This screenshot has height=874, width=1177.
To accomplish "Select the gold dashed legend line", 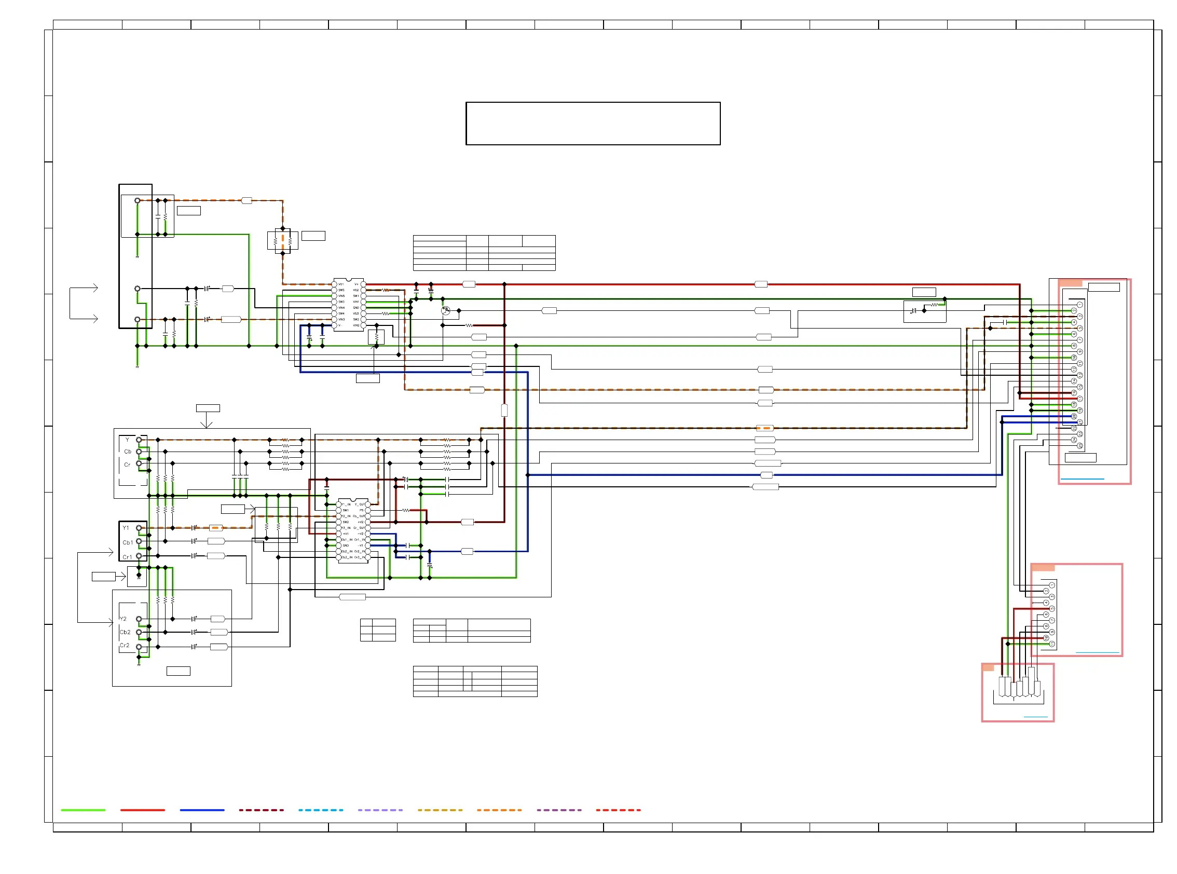I will click(x=440, y=810).
